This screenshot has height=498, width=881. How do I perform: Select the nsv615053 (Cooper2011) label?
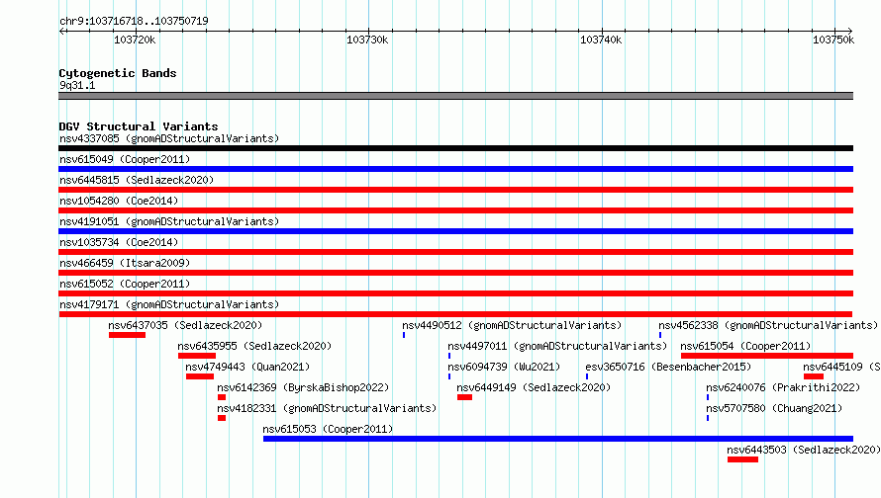328,429
